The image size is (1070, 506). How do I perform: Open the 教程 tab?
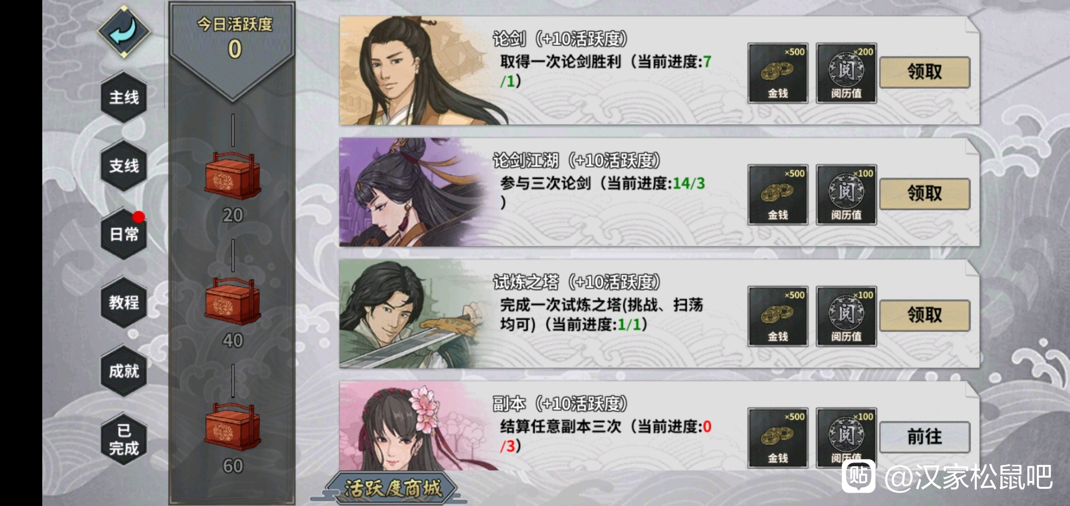124,302
